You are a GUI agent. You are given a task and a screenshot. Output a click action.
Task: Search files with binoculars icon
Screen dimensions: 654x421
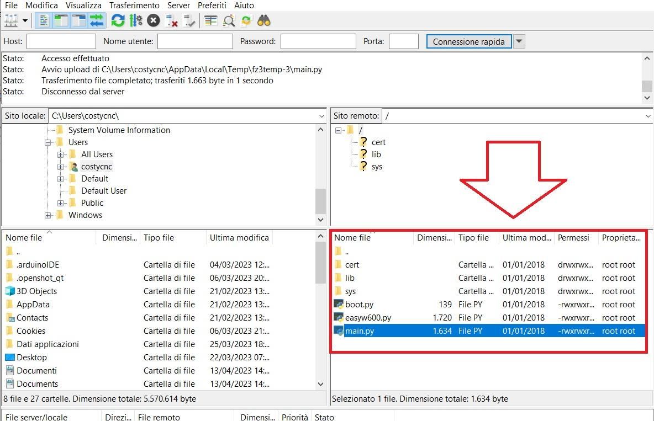click(264, 20)
